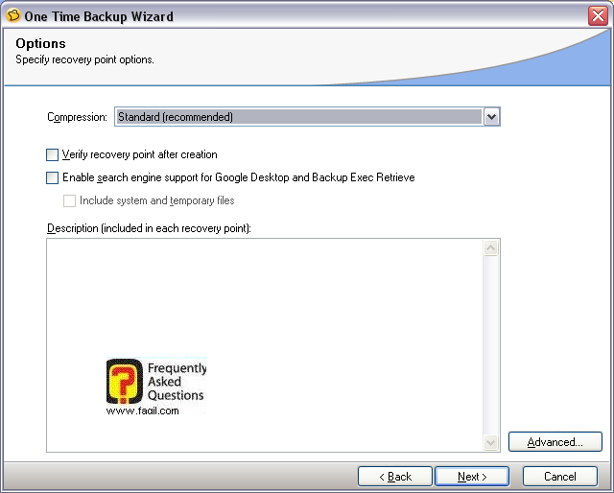The image size is (614, 493).
Task: Proceed with the Next button
Action: (x=471, y=477)
